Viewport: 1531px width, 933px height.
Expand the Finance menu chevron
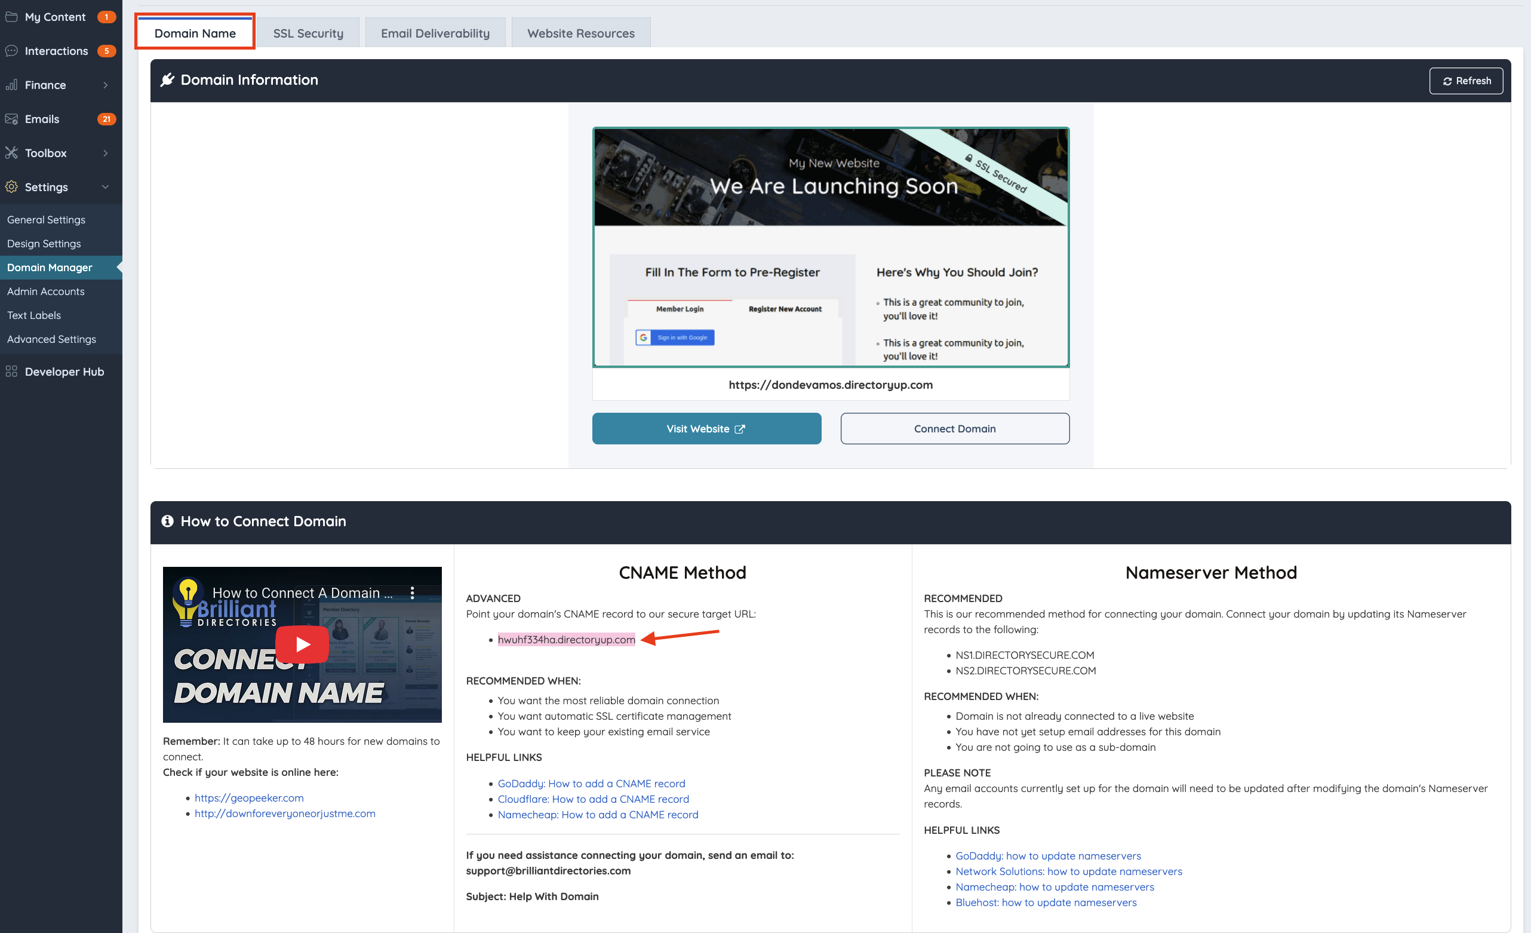click(x=106, y=85)
